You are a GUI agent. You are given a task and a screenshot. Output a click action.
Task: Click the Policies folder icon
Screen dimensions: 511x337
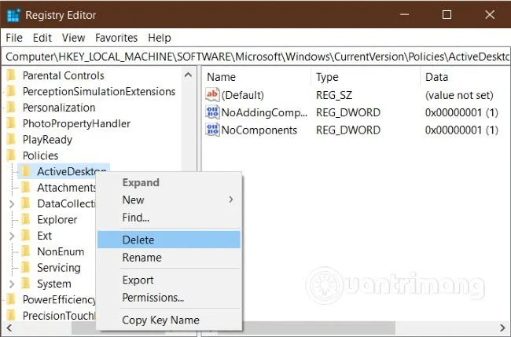click(11, 156)
